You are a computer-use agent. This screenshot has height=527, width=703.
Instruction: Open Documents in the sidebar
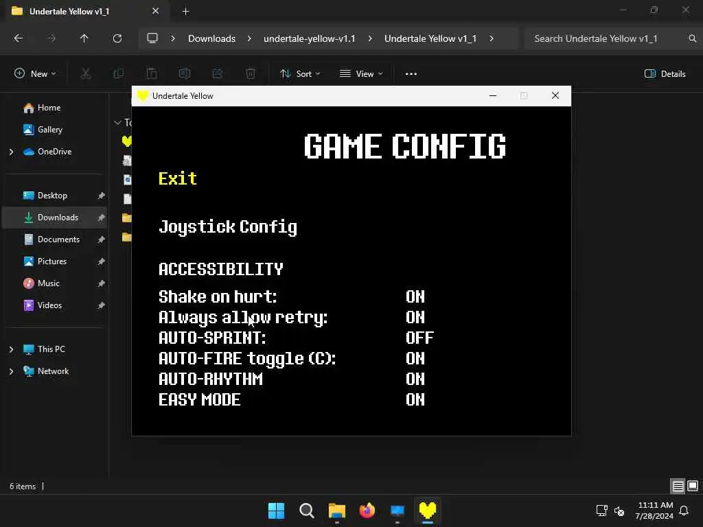coord(58,239)
